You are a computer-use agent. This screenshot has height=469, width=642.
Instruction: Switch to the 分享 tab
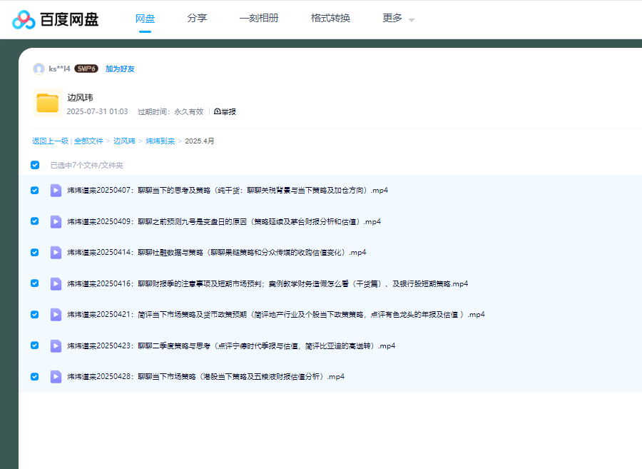pos(197,19)
